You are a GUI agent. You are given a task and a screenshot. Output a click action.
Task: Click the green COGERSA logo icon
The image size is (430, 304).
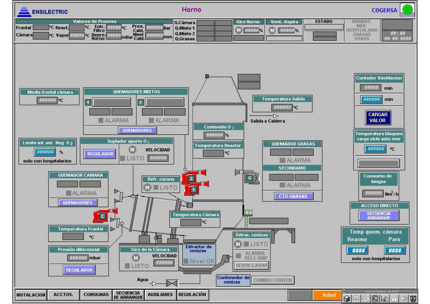(x=407, y=10)
